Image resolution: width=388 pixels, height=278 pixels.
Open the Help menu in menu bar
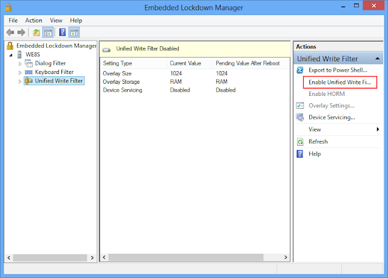point(76,20)
